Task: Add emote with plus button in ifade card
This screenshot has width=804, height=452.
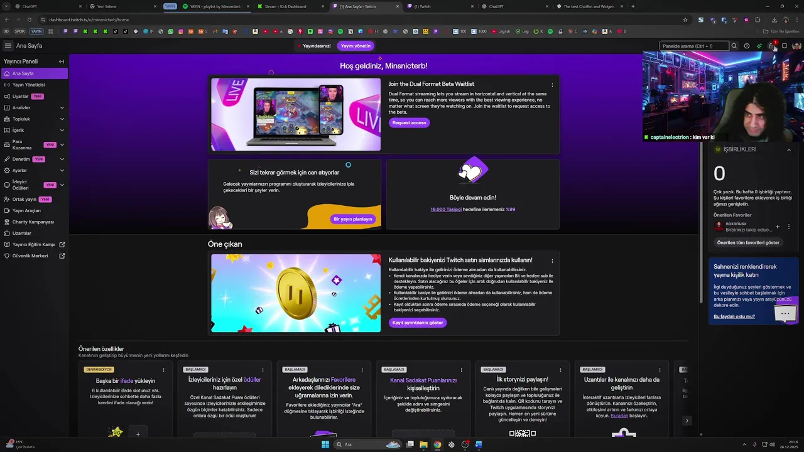Action: (138, 433)
